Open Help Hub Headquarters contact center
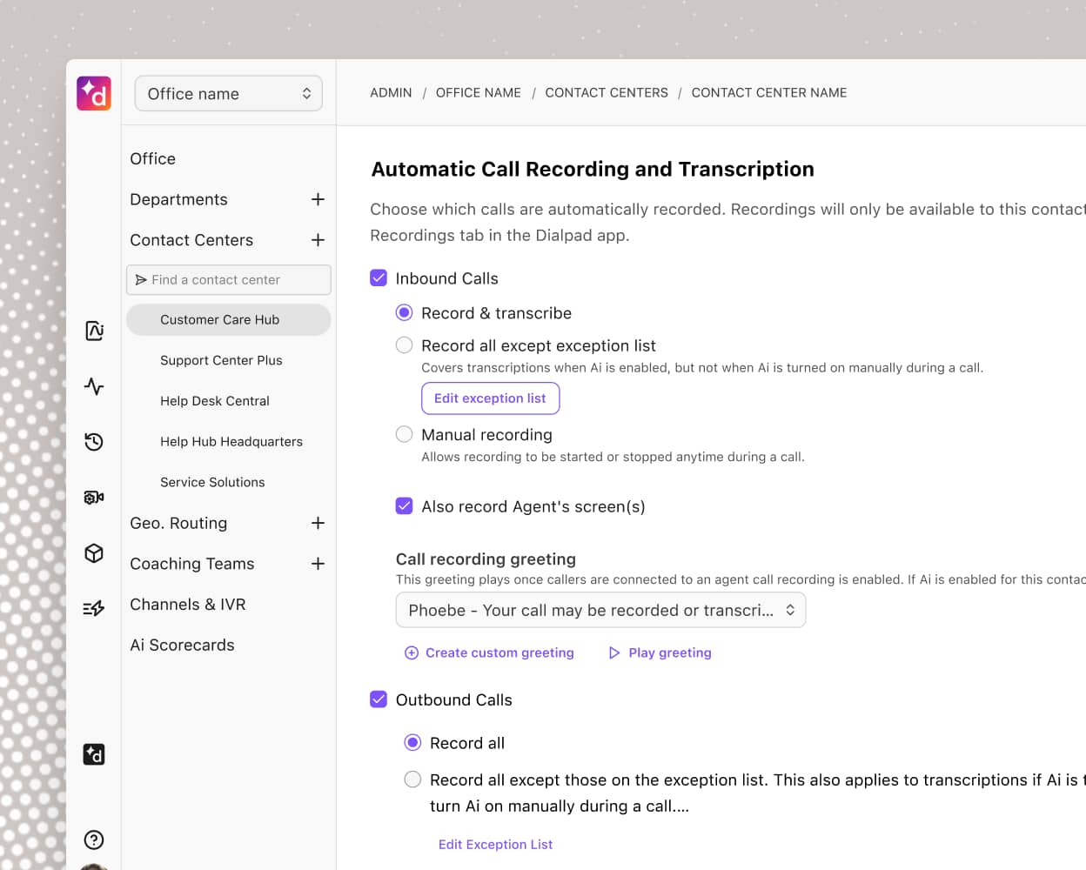 (231, 442)
